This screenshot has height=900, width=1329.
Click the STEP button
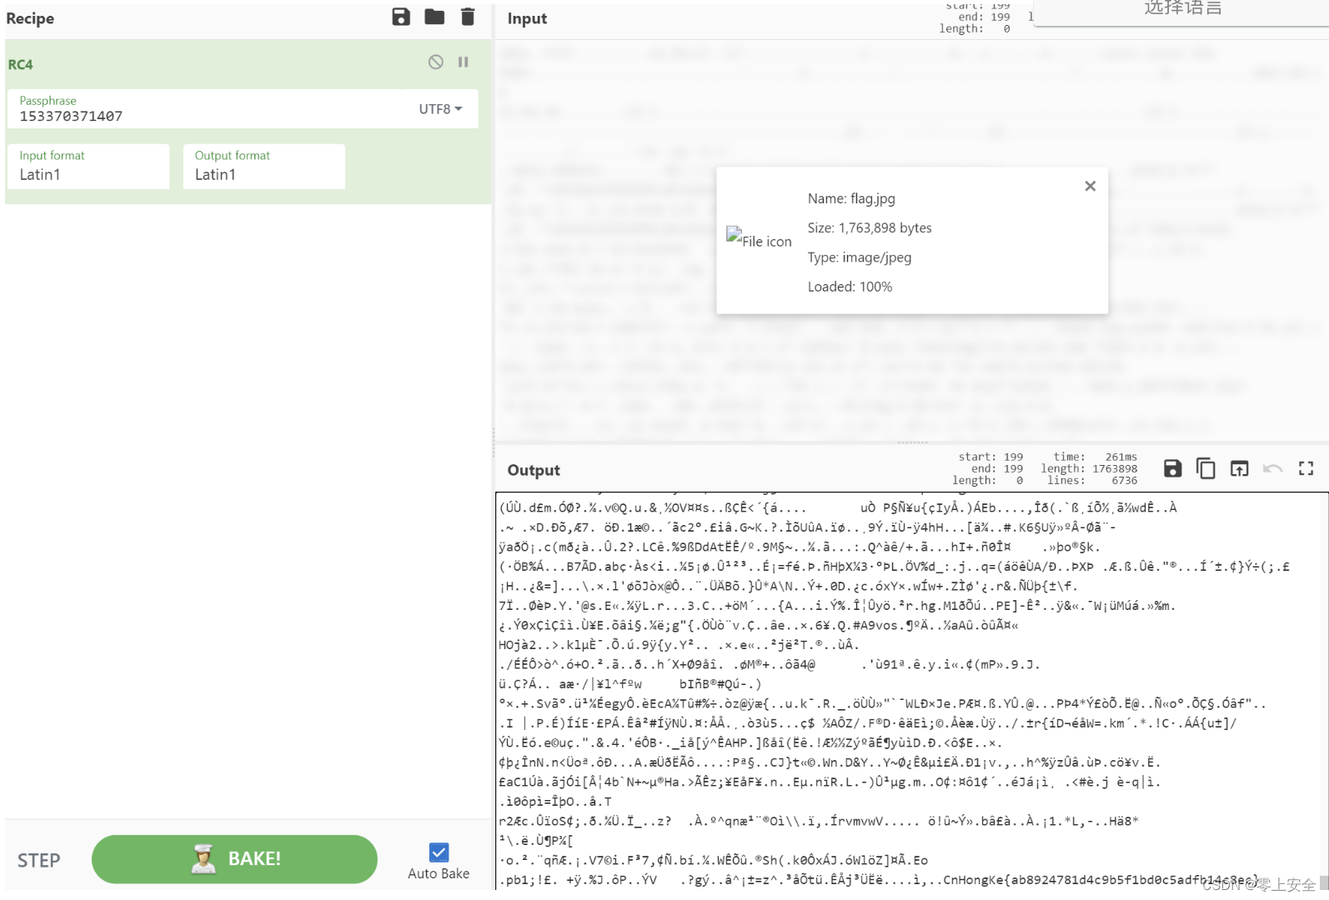pos(39,860)
